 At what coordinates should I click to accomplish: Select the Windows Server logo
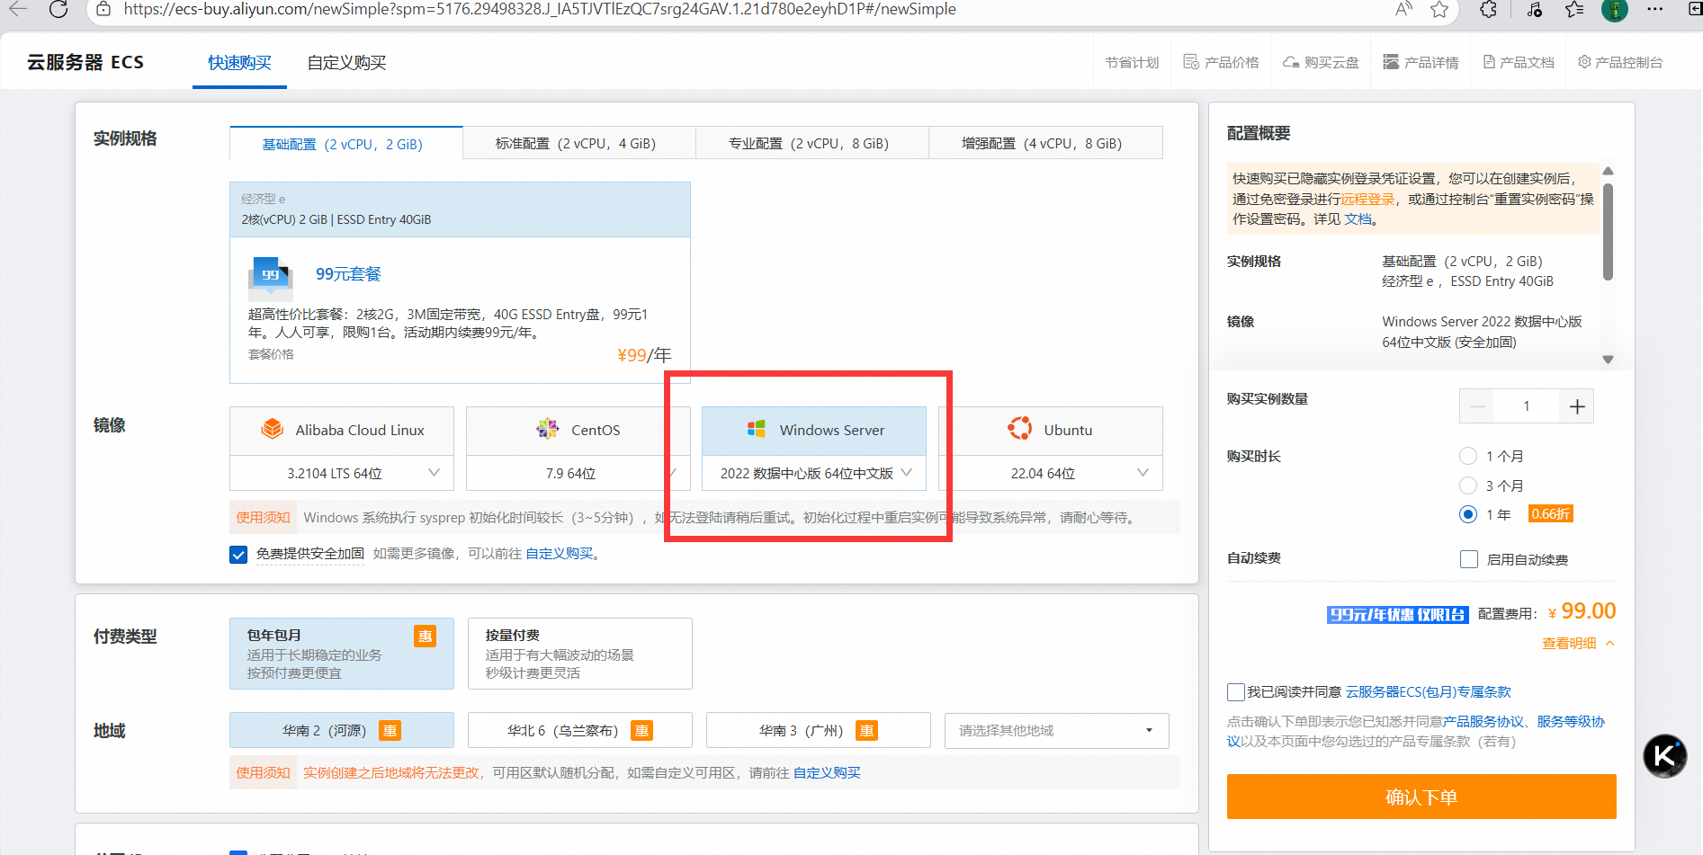pyautogui.click(x=757, y=429)
